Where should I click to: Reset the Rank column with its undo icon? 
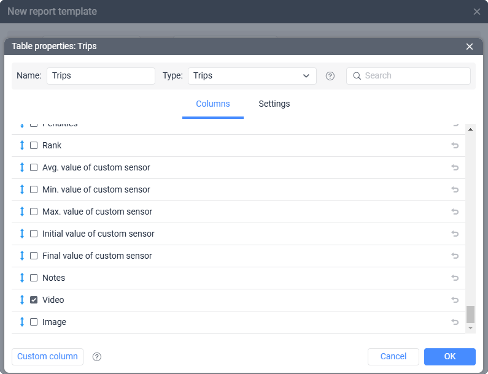tap(455, 146)
